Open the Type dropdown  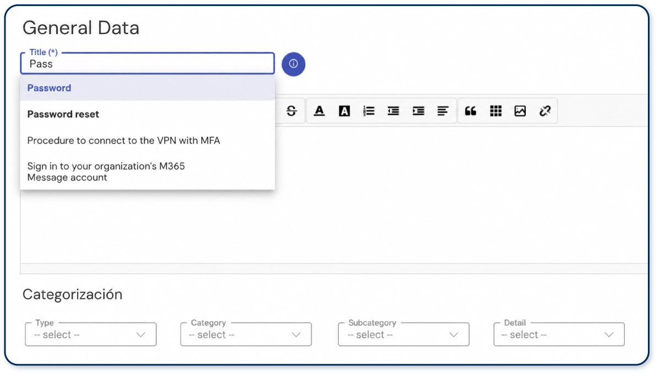tap(91, 334)
